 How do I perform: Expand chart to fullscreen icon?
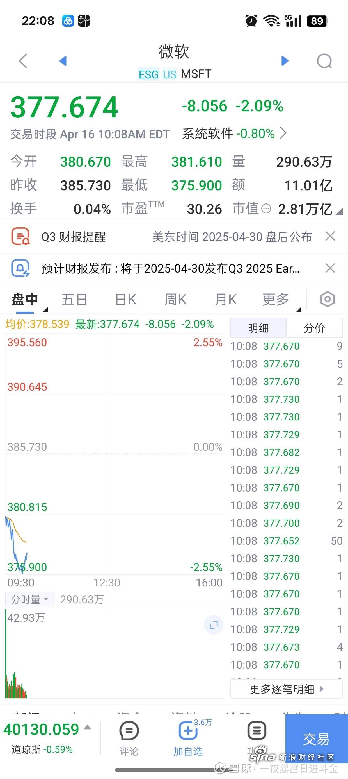click(214, 625)
